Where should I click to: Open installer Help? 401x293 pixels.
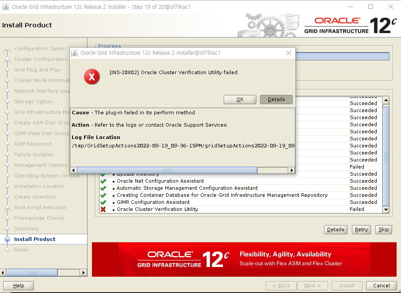[x=19, y=285]
